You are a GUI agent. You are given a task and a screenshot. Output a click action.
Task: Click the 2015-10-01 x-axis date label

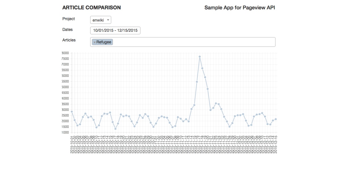tap(72, 144)
